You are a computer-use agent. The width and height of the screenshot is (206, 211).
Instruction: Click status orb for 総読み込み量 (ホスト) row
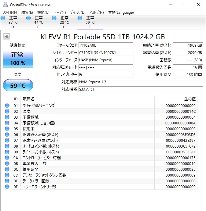pyautogui.click(x=7, y=134)
